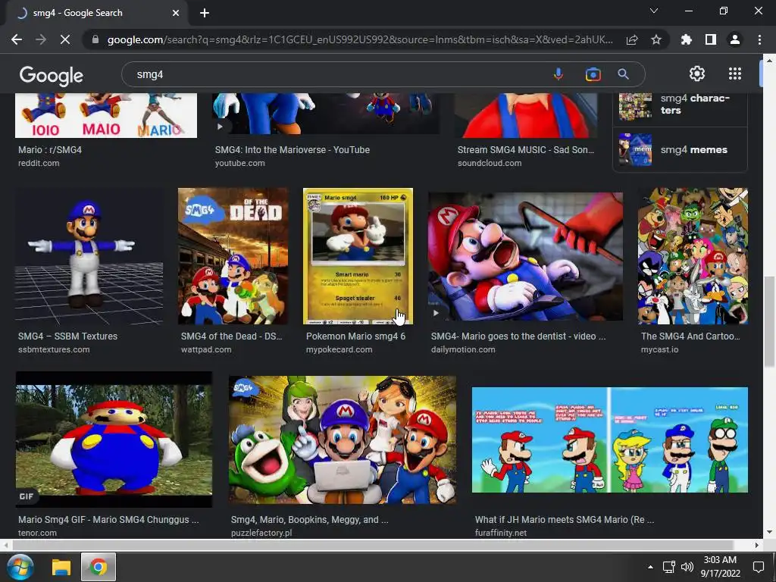Click dailymotion.com source text
The image size is (776, 582).
(463, 349)
